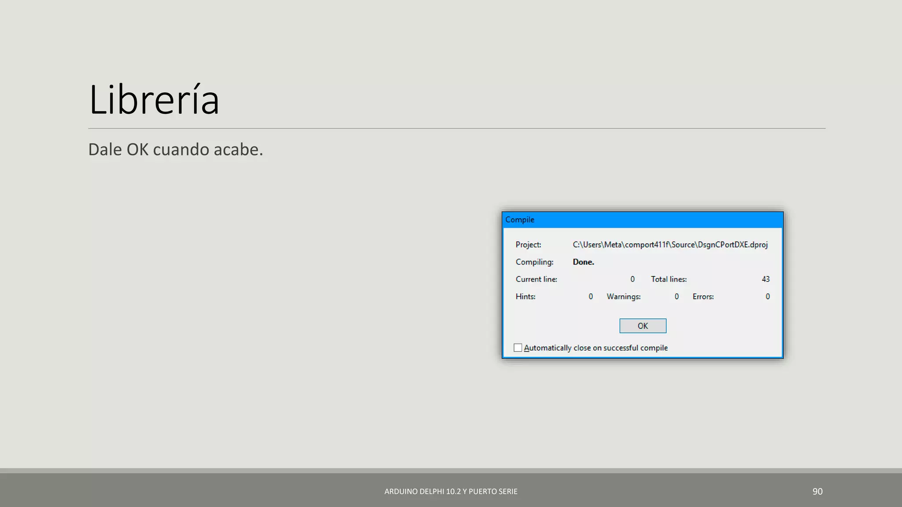Click the total lines value 43
The height and width of the screenshot is (507, 902).
pos(765,279)
